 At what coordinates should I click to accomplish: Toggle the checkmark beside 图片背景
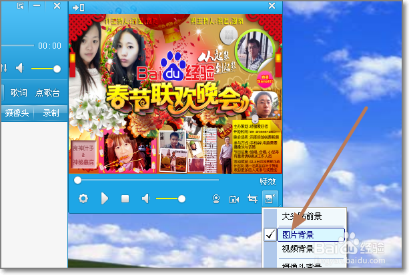click(x=270, y=234)
